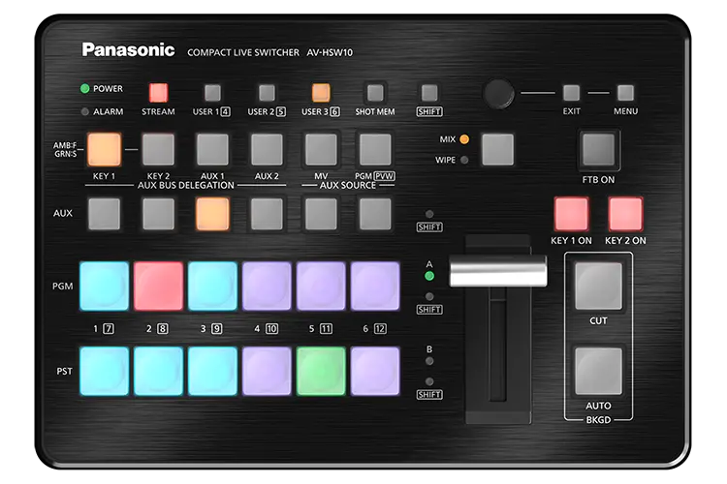Click the round rotary knob next to EXIT
This screenshot has height=484, width=727.
coord(498,93)
